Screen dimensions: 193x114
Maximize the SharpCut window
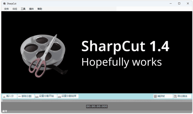pyautogui.click(x=179, y=4)
